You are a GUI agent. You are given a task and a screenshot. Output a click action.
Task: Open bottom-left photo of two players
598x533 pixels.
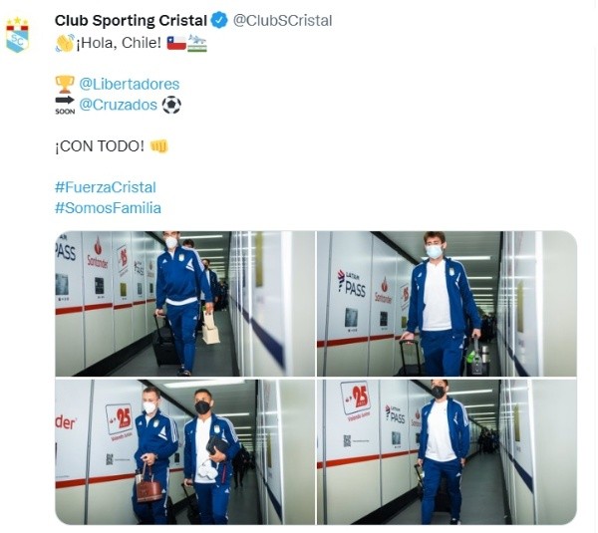pos(185,451)
